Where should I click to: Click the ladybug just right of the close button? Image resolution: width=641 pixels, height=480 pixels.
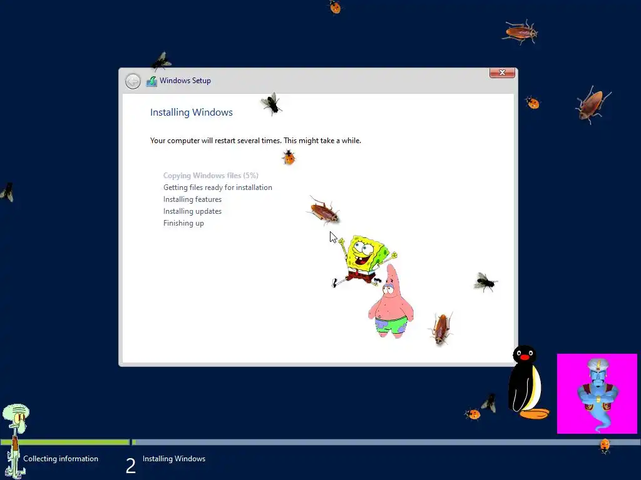coord(532,103)
